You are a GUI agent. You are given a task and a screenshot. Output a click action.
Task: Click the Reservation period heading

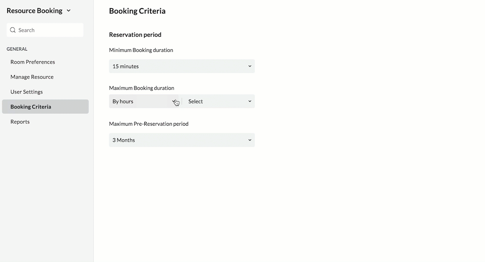point(135,35)
